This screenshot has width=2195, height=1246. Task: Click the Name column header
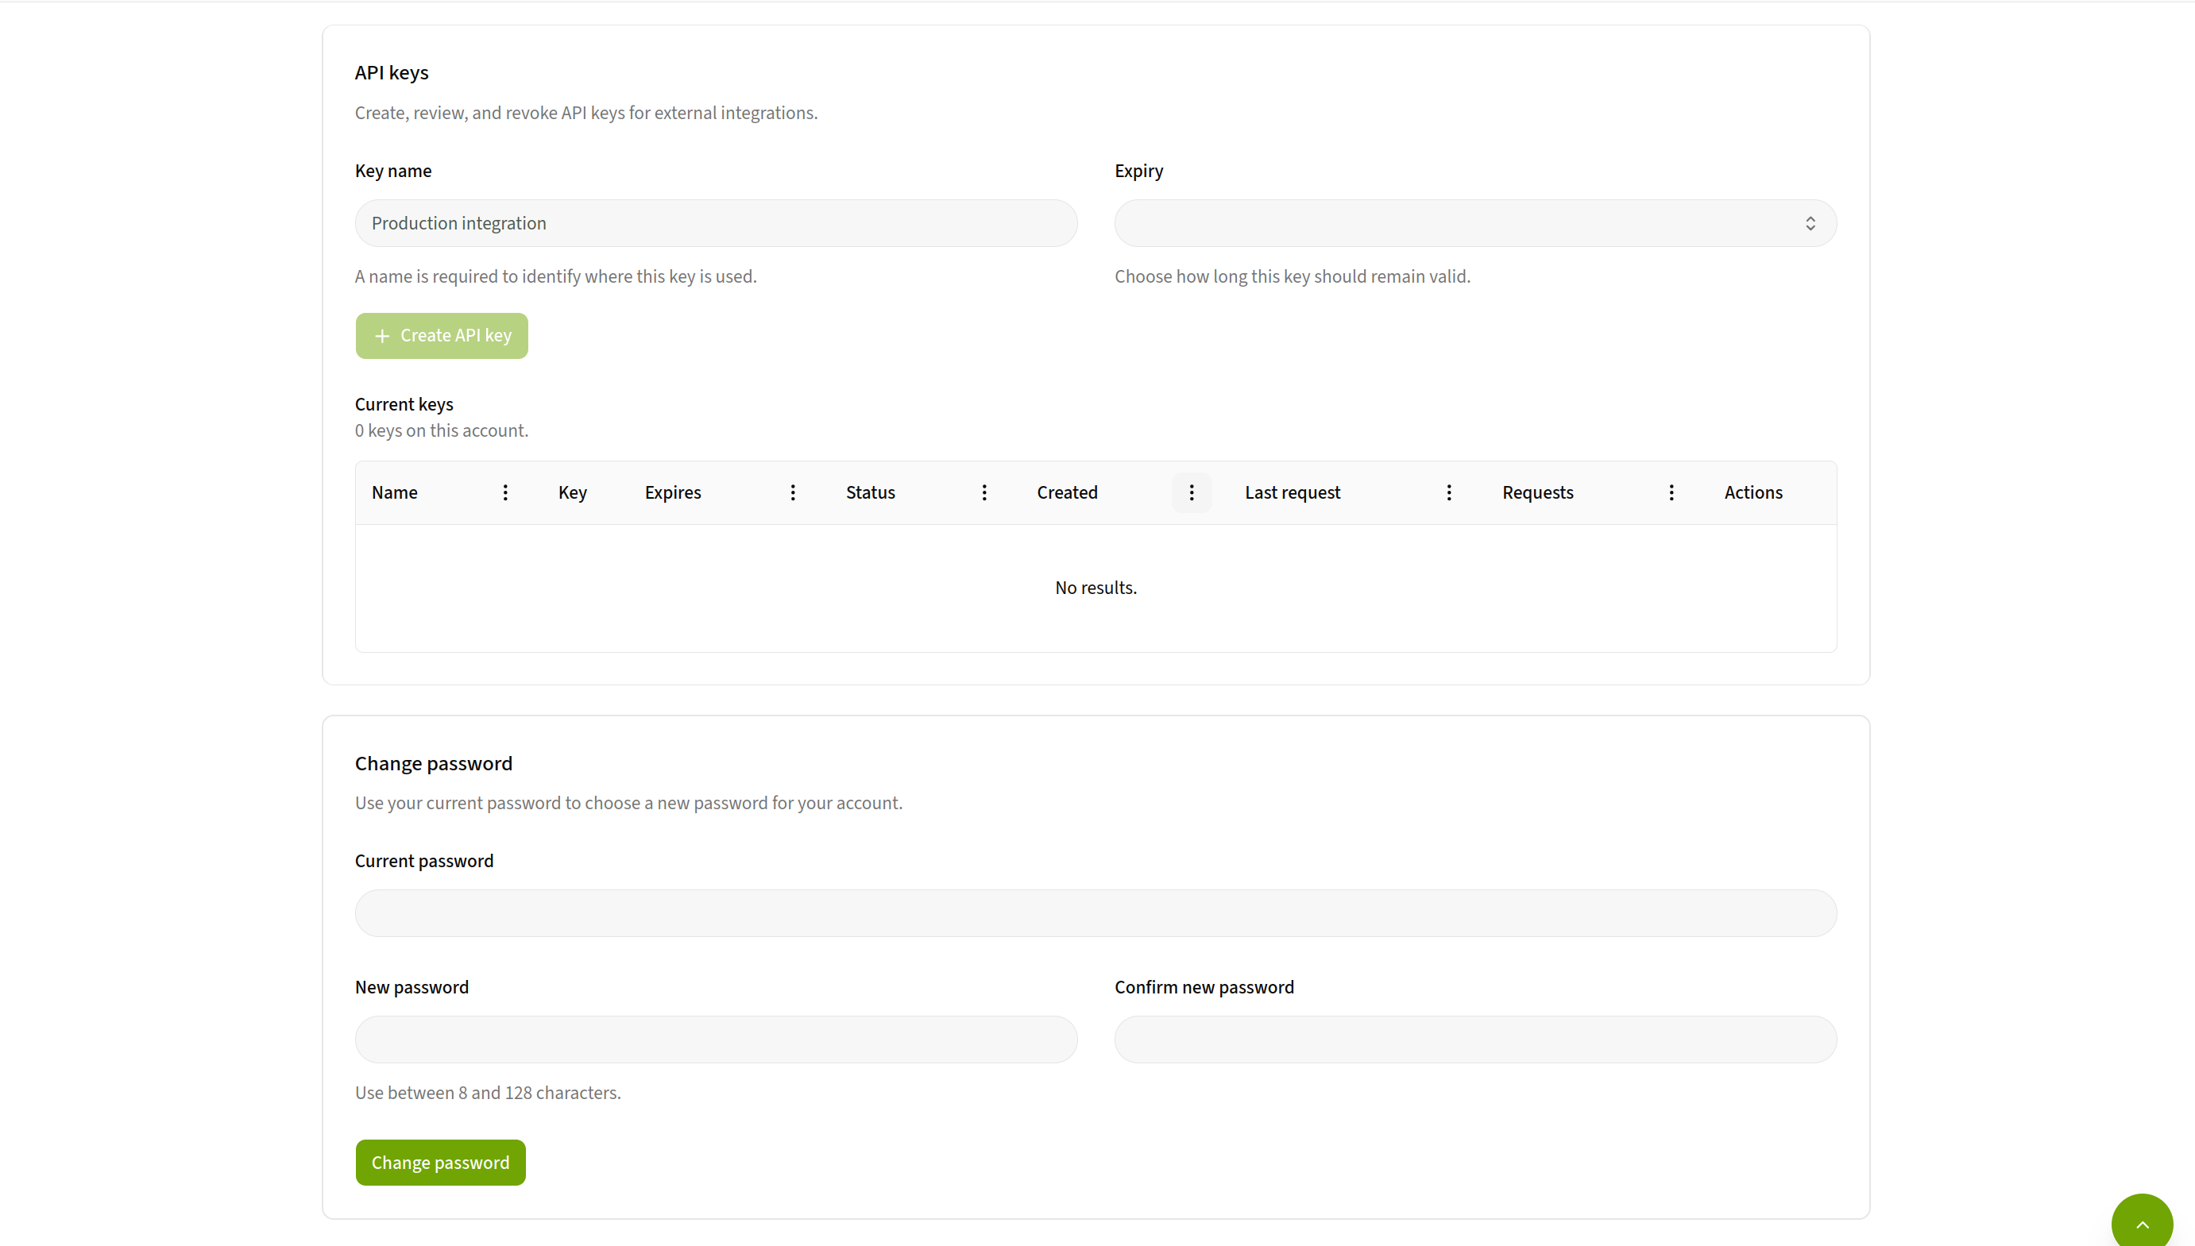pos(394,493)
